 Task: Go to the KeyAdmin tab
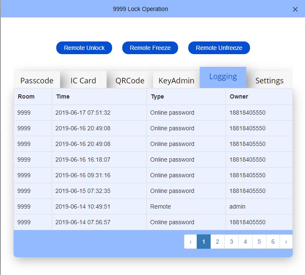tap(176, 80)
